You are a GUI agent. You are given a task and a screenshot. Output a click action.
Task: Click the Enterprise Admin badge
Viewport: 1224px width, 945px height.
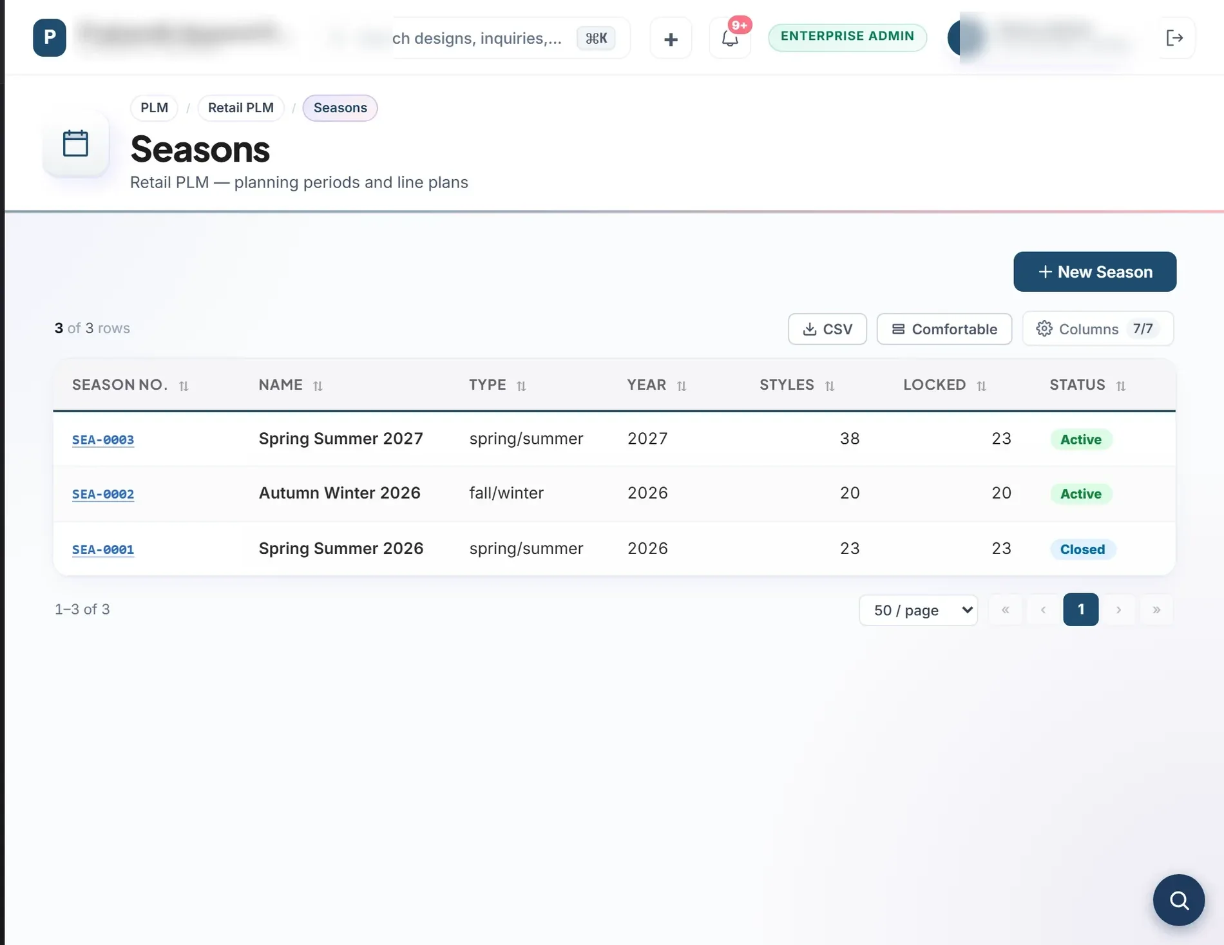[x=847, y=37]
